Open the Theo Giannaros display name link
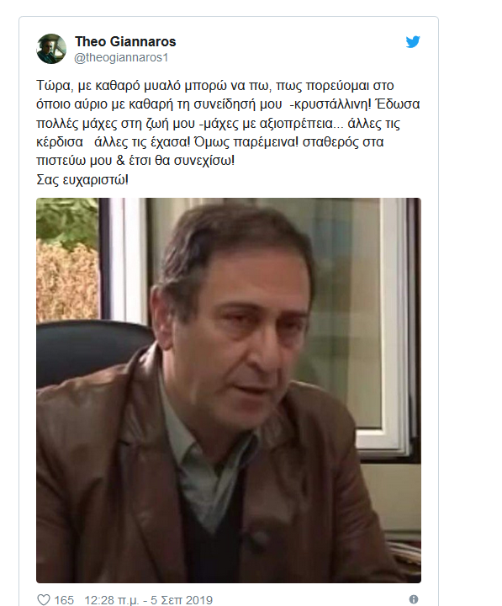 [125, 41]
